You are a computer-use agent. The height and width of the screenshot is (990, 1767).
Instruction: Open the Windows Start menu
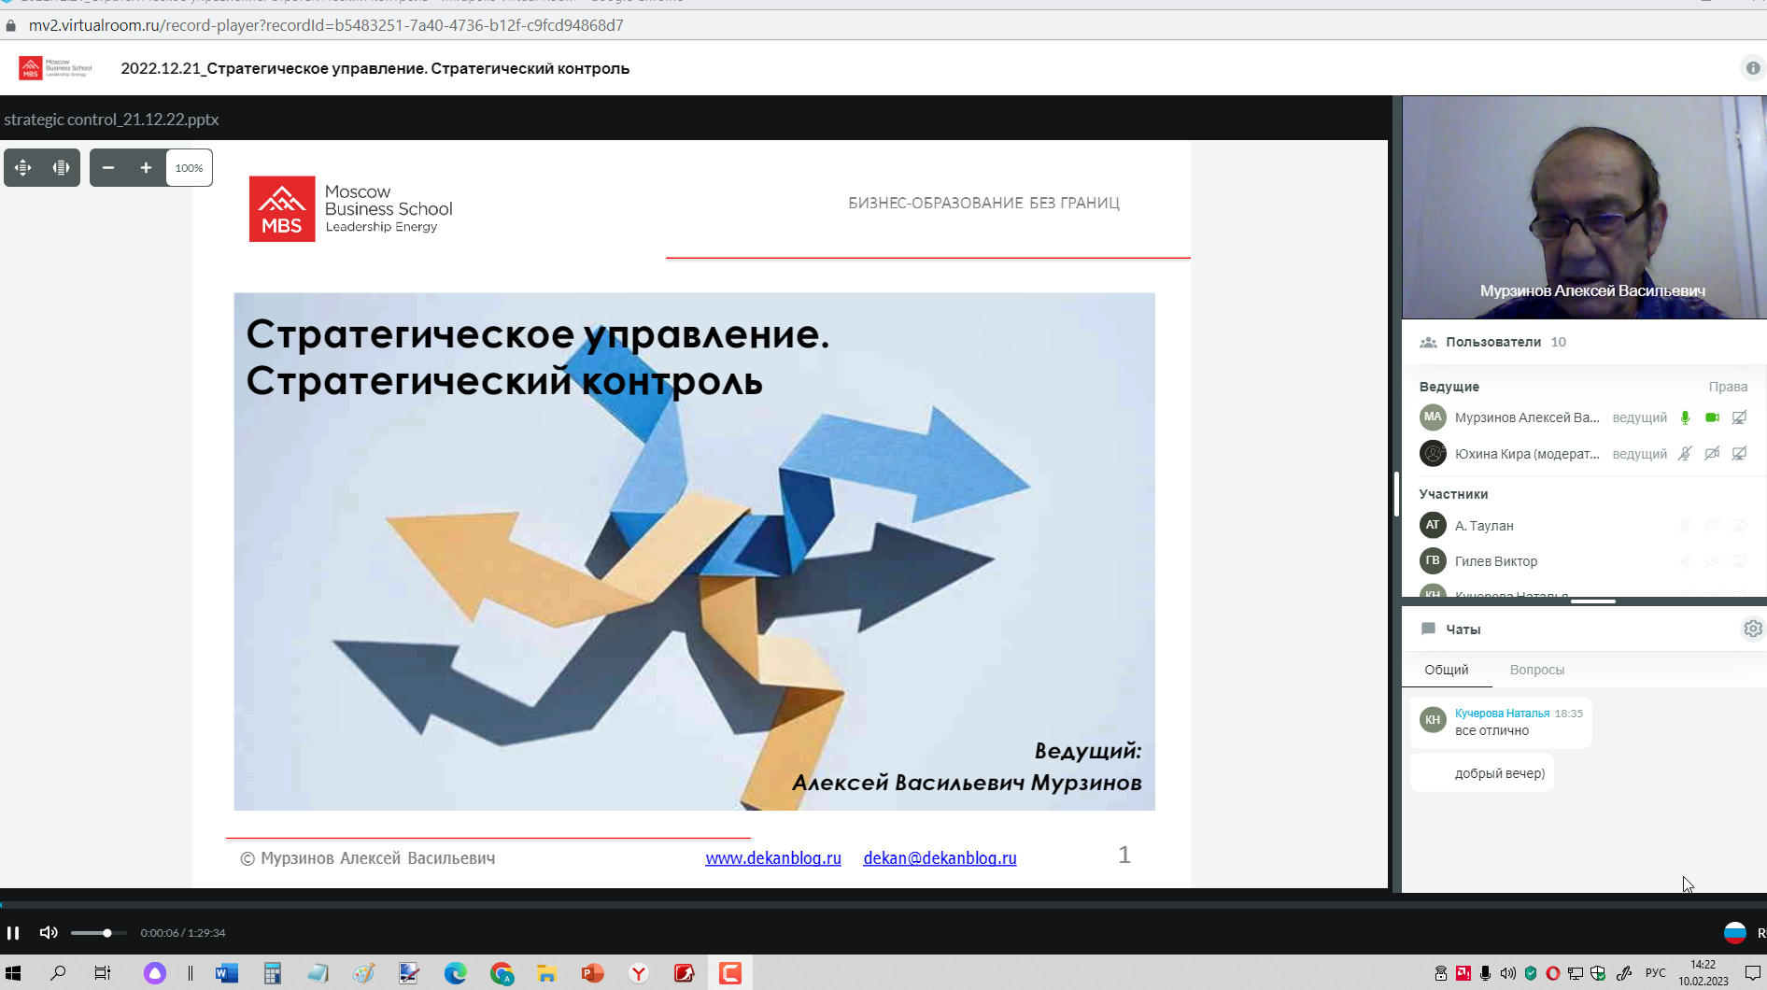[x=13, y=973]
